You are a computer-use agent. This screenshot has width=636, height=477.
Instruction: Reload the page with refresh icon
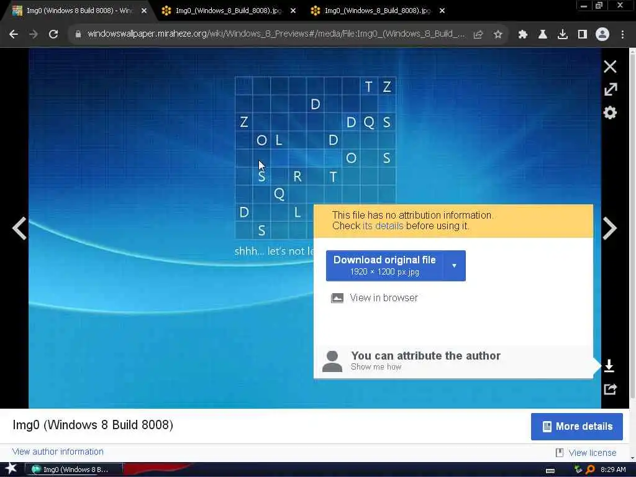(53, 34)
